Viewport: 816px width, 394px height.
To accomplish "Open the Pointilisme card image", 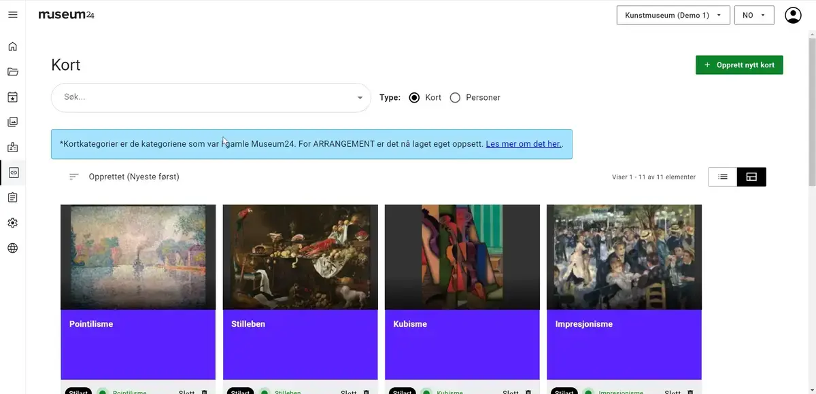I will click(138, 257).
